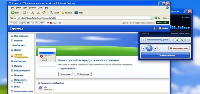Mute the radio with the speaker icon
The height and width of the screenshot is (94, 200).
click(143, 40)
